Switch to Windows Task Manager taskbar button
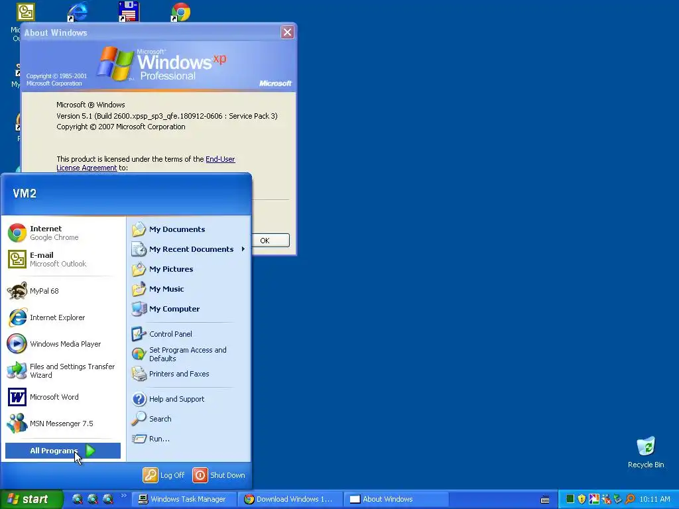The image size is (679, 509). [183, 500]
